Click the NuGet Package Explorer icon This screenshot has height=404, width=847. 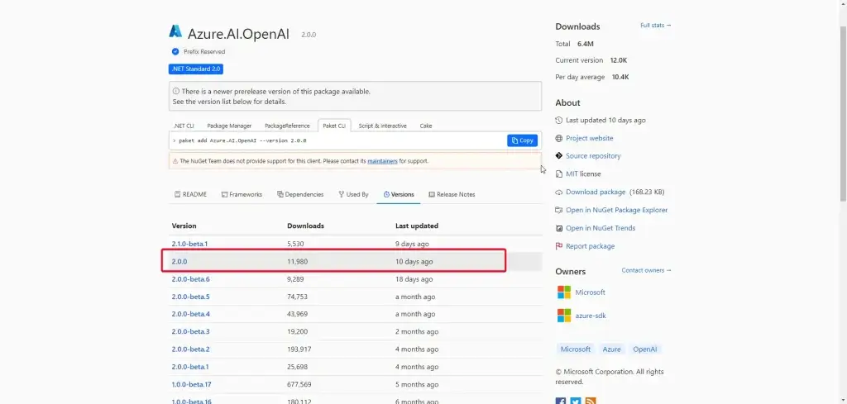(559, 210)
